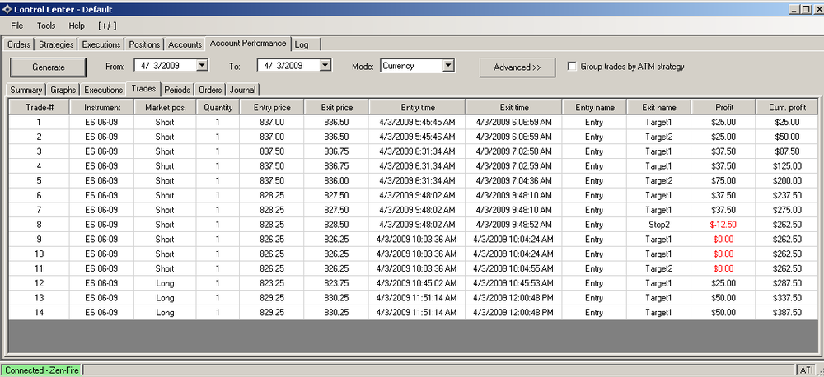Select trade 13's $337.50 cumulative profit cell
This screenshot has height=377, width=824.
[x=787, y=298]
